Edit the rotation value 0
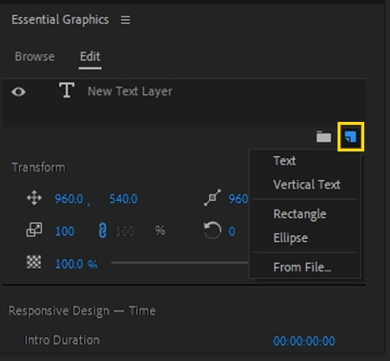The width and height of the screenshot is (390, 361). (x=232, y=231)
